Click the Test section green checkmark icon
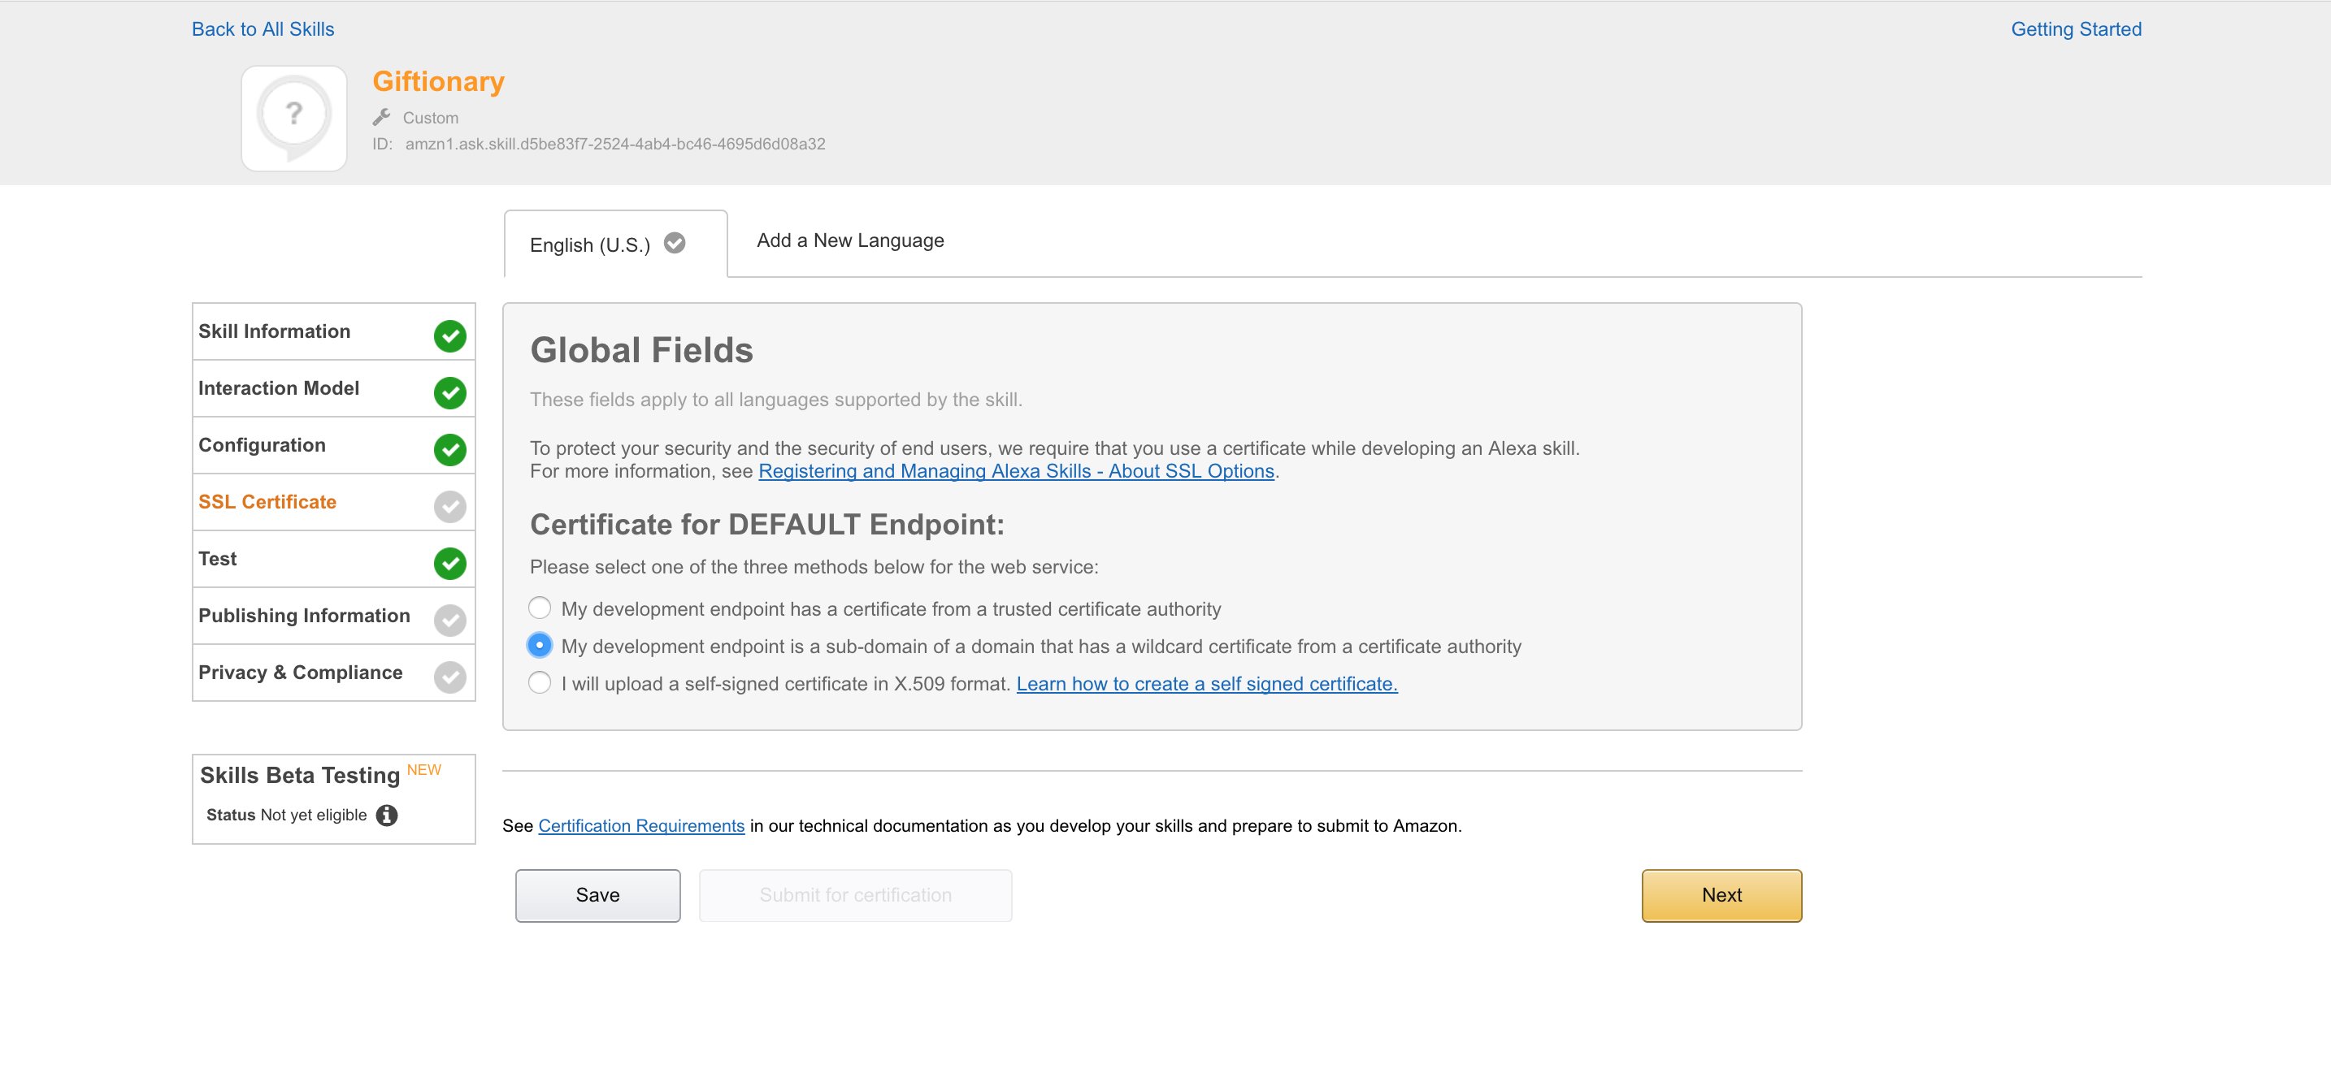Viewport: 2331px width, 1073px height. (x=449, y=563)
